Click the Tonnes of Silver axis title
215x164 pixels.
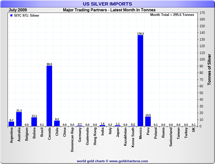click(209, 69)
